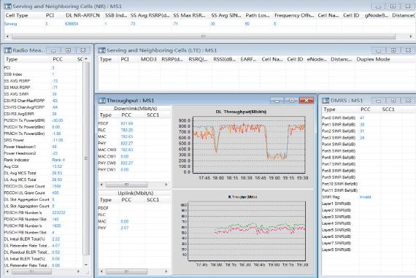Click the NR table horizontal scrollbar thumb
The width and height of the screenshot is (416, 278).
204,36
